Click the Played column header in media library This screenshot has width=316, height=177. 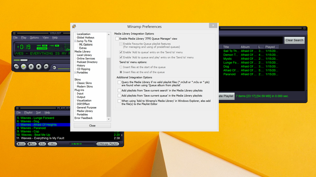click(x=272, y=47)
